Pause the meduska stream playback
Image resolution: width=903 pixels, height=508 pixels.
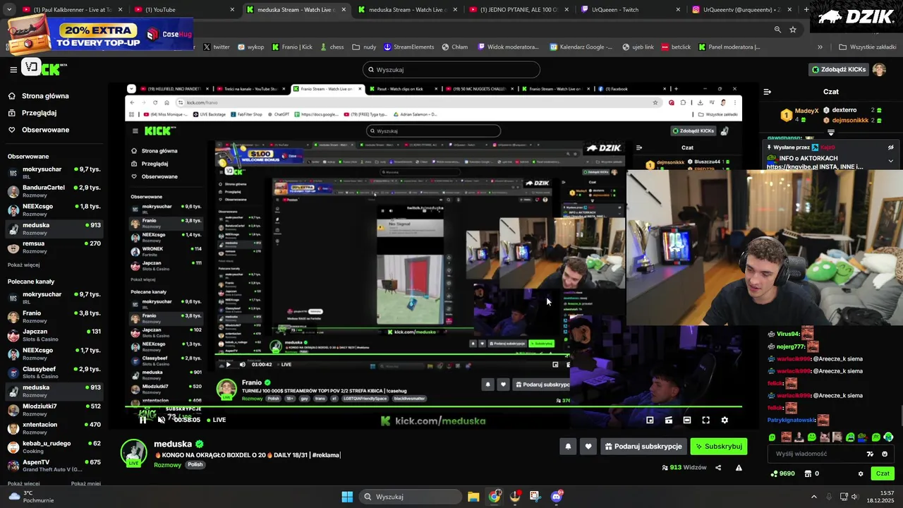[143, 420]
